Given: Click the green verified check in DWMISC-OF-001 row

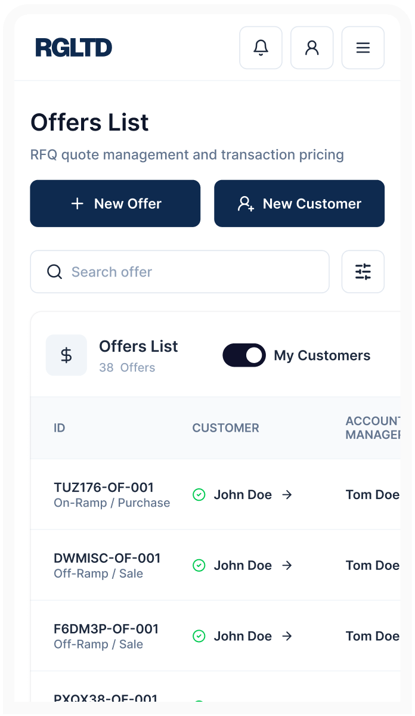Looking at the screenshot, I should (x=199, y=565).
